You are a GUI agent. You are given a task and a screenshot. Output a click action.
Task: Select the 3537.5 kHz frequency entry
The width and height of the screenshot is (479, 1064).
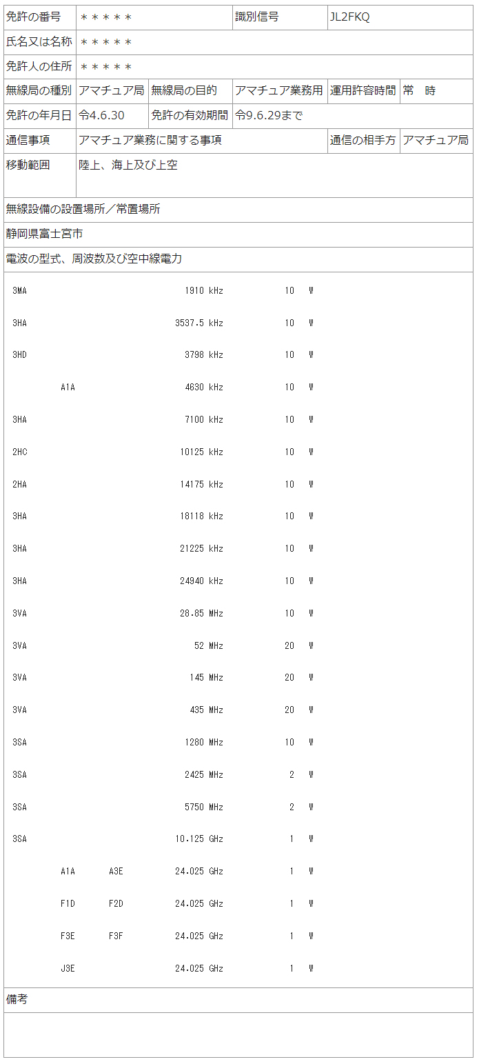(199, 323)
